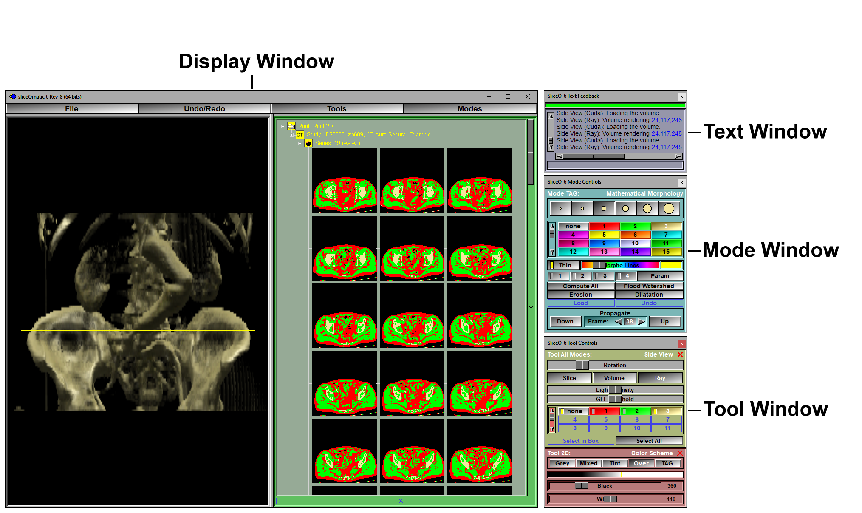Click the Select All button
This screenshot has height=513, width=862.
[x=649, y=441]
